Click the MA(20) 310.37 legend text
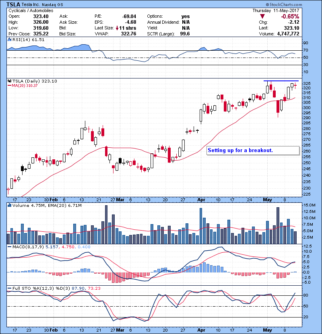 [x=25, y=86]
